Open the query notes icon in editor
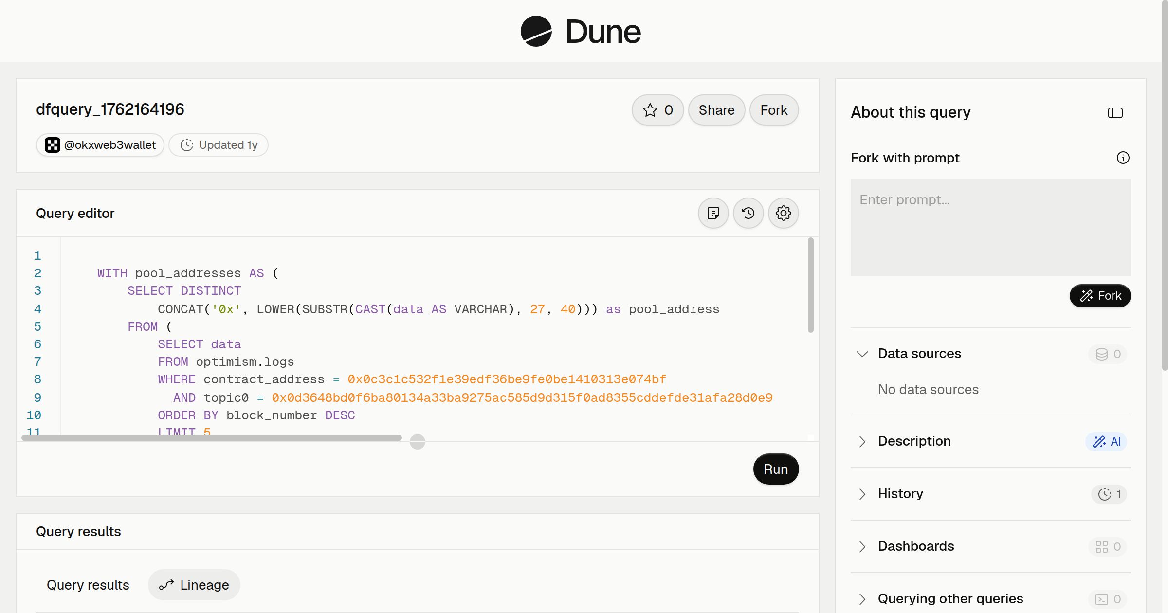1168x613 pixels. pos(713,213)
